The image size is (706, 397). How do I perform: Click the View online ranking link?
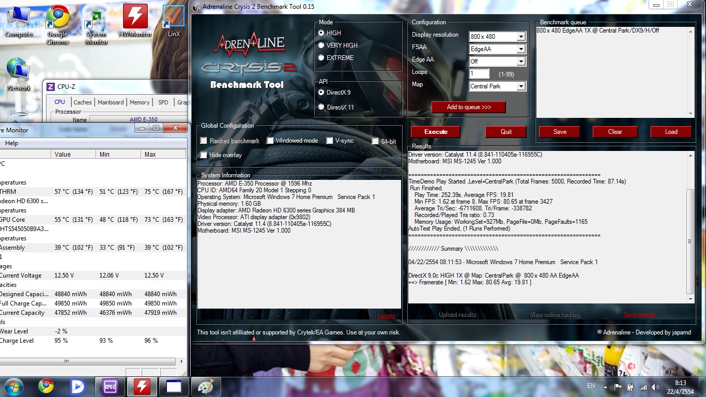pyautogui.click(x=555, y=315)
